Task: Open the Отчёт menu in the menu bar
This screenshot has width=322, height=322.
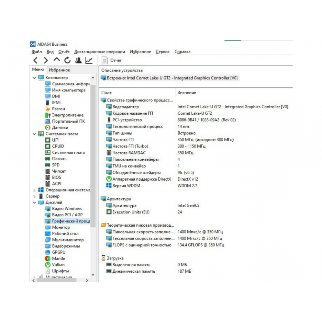Action: [64, 52]
